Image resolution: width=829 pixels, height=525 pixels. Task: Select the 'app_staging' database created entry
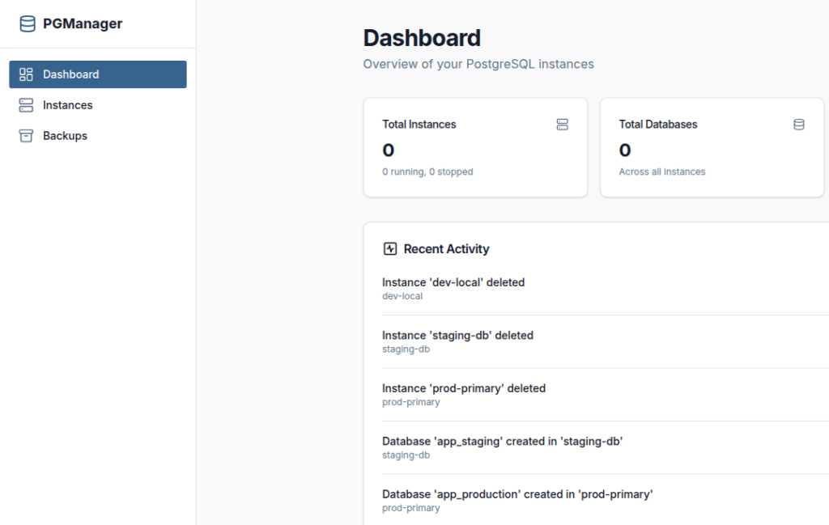(x=606, y=447)
